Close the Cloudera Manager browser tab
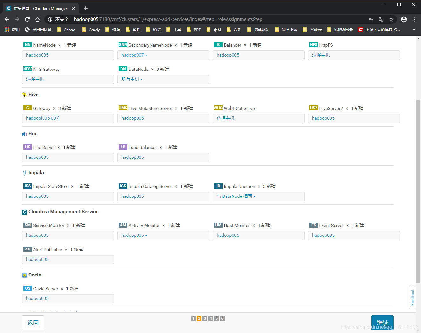Screen dimensions: 421x333 [x=74, y=8]
